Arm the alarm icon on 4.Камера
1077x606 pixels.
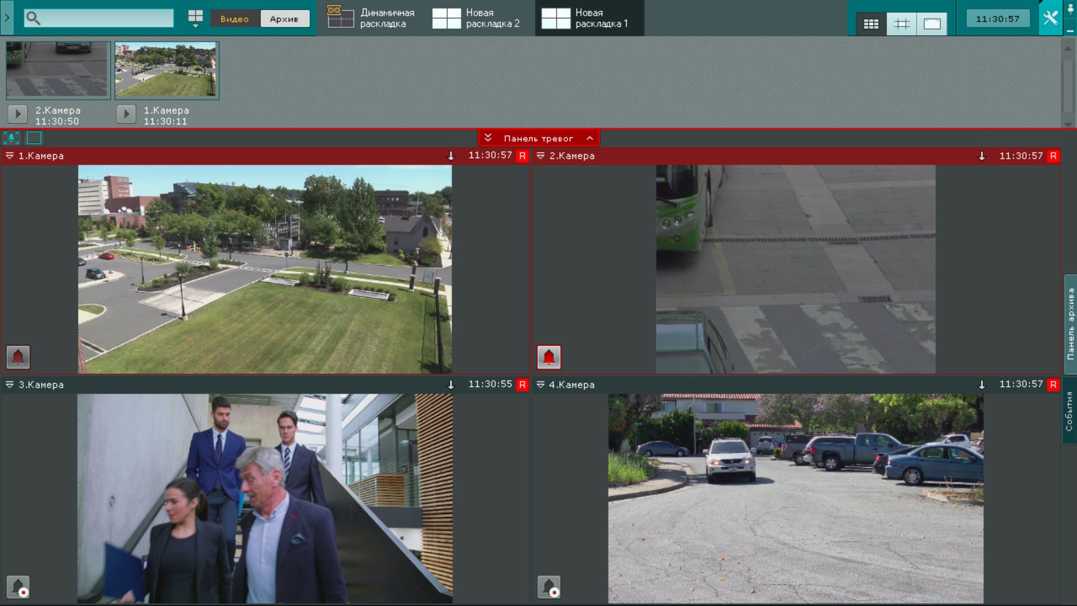(x=549, y=587)
